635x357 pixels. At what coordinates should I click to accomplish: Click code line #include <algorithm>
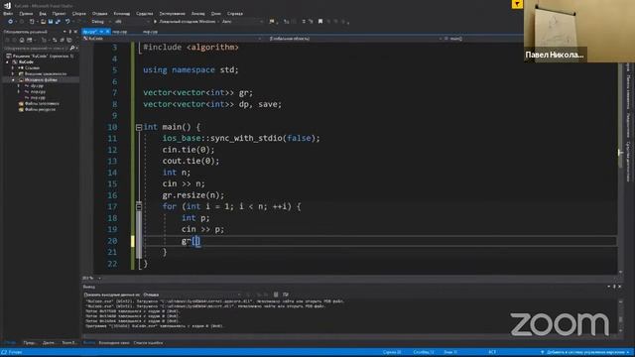[x=190, y=48]
